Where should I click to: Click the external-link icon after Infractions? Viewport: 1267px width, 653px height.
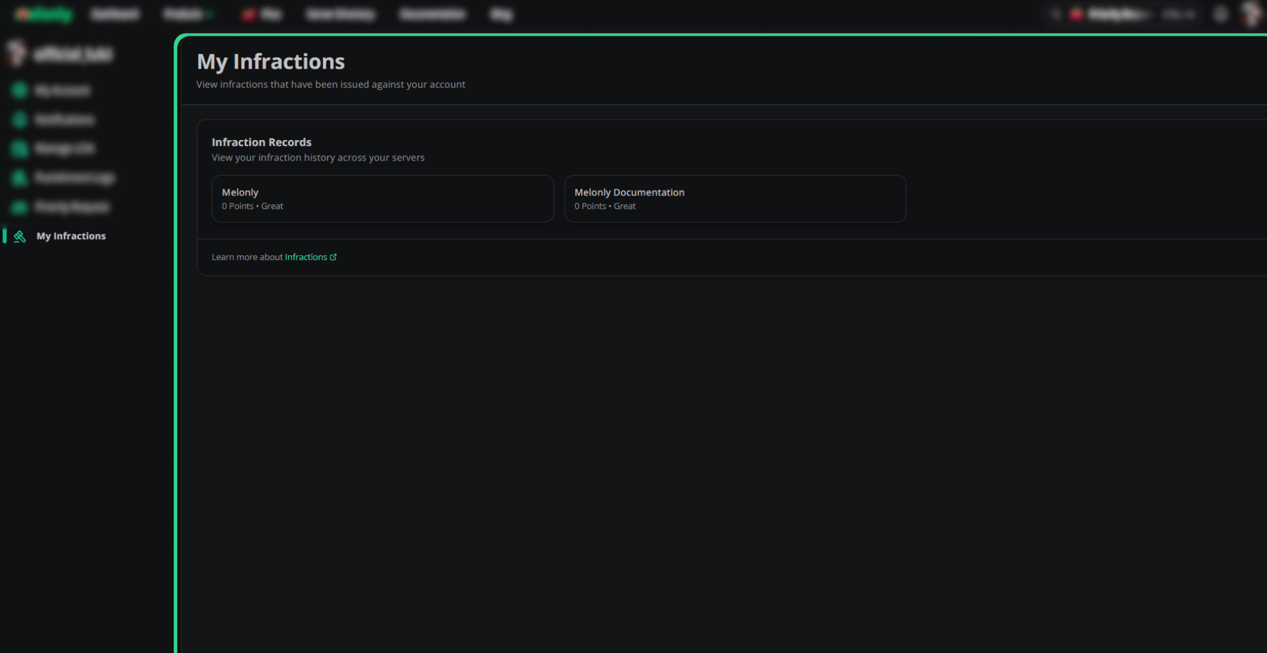click(x=333, y=258)
